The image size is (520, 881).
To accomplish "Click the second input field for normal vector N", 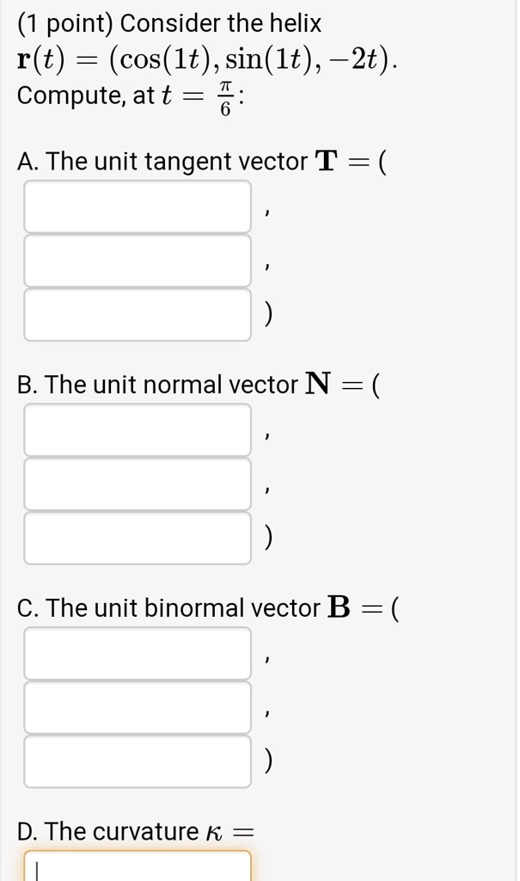I will (138, 484).
